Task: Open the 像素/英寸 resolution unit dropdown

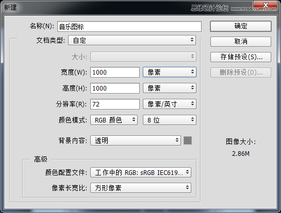Action: [170, 104]
